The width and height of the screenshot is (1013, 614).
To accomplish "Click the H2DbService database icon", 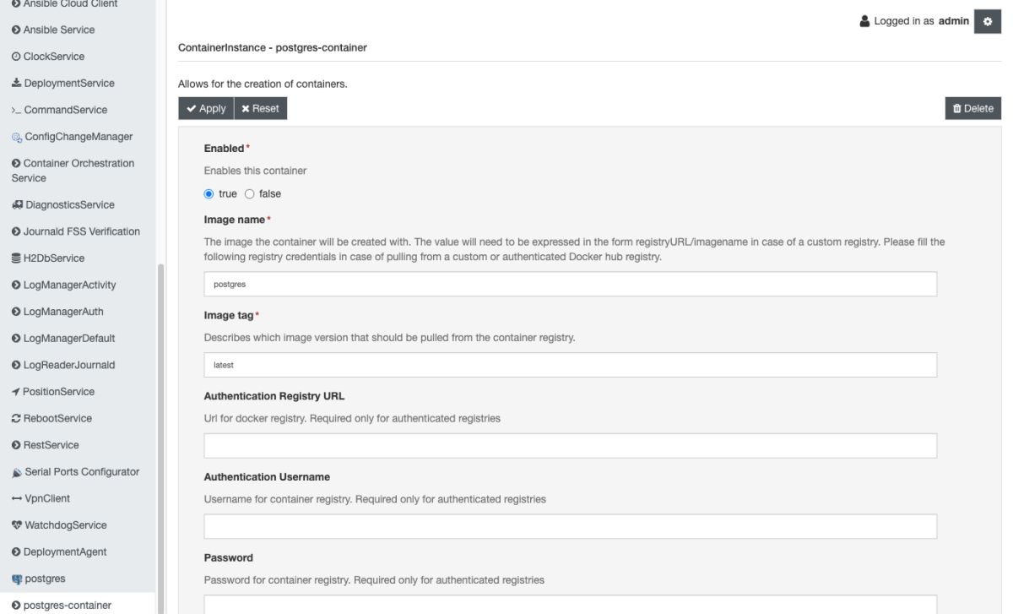I will [x=16, y=258].
